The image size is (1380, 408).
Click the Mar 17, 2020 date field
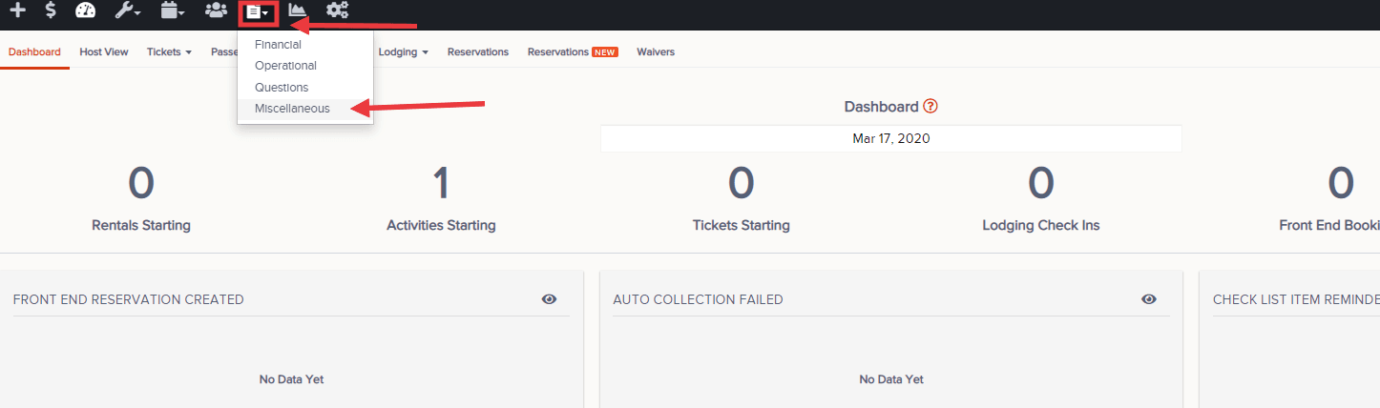[891, 138]
